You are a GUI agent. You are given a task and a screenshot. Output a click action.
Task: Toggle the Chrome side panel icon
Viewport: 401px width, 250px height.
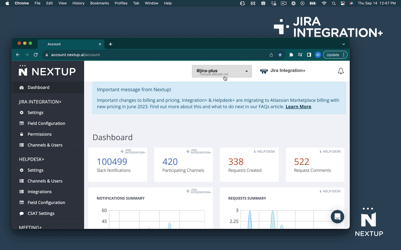pyautogui.click(x=309, y=55)
